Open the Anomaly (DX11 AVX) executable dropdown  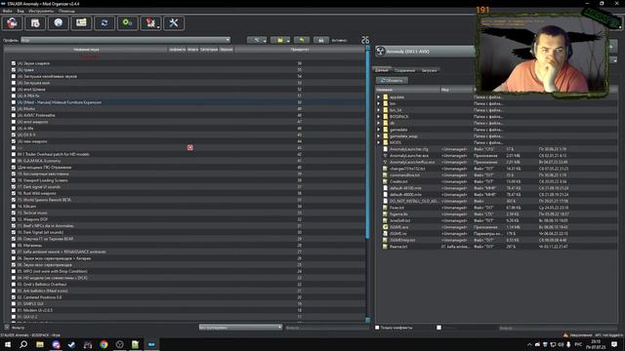(x=425, y=52)
